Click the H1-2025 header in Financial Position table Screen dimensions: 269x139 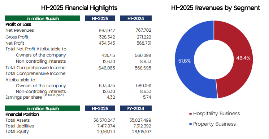click(x=100, y=108)
